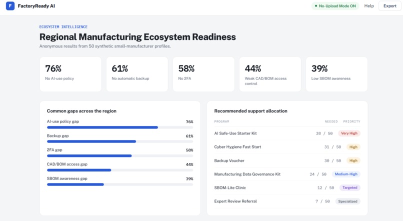Select the AI Safe-Use Starter Kit row

point(287,133)
